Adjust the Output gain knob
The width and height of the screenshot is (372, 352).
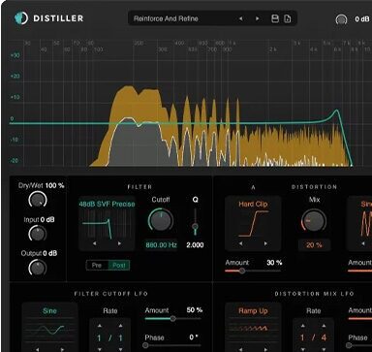coord(38,268)
